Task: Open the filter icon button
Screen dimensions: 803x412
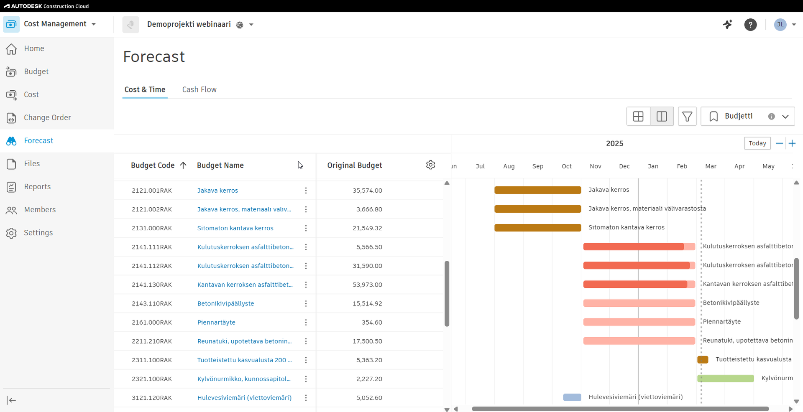Action: [x=687, y=117]
